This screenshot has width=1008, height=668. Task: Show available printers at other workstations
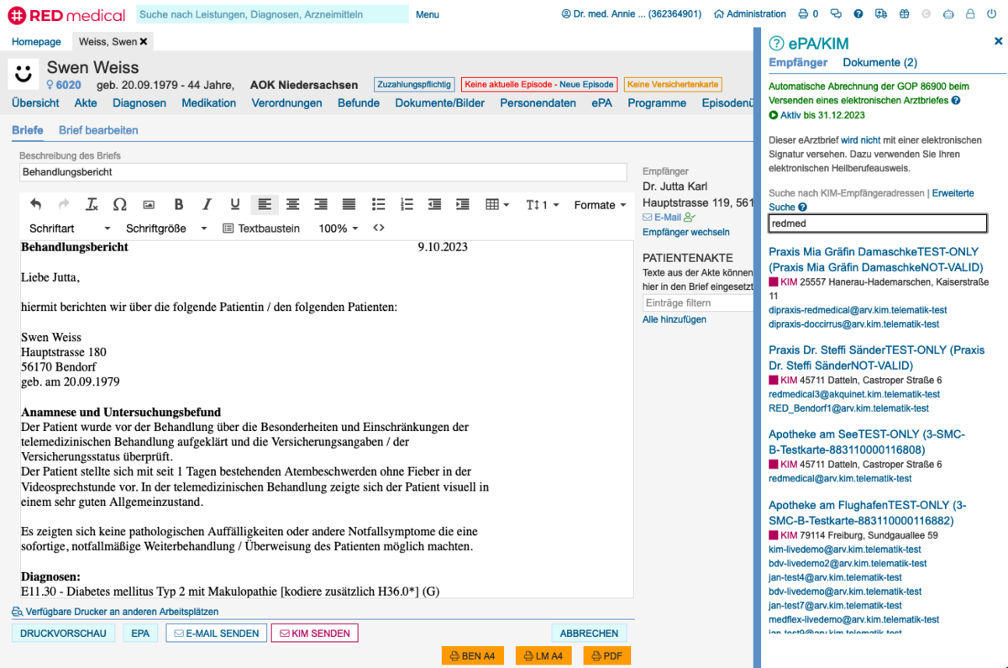click(115, 612)
